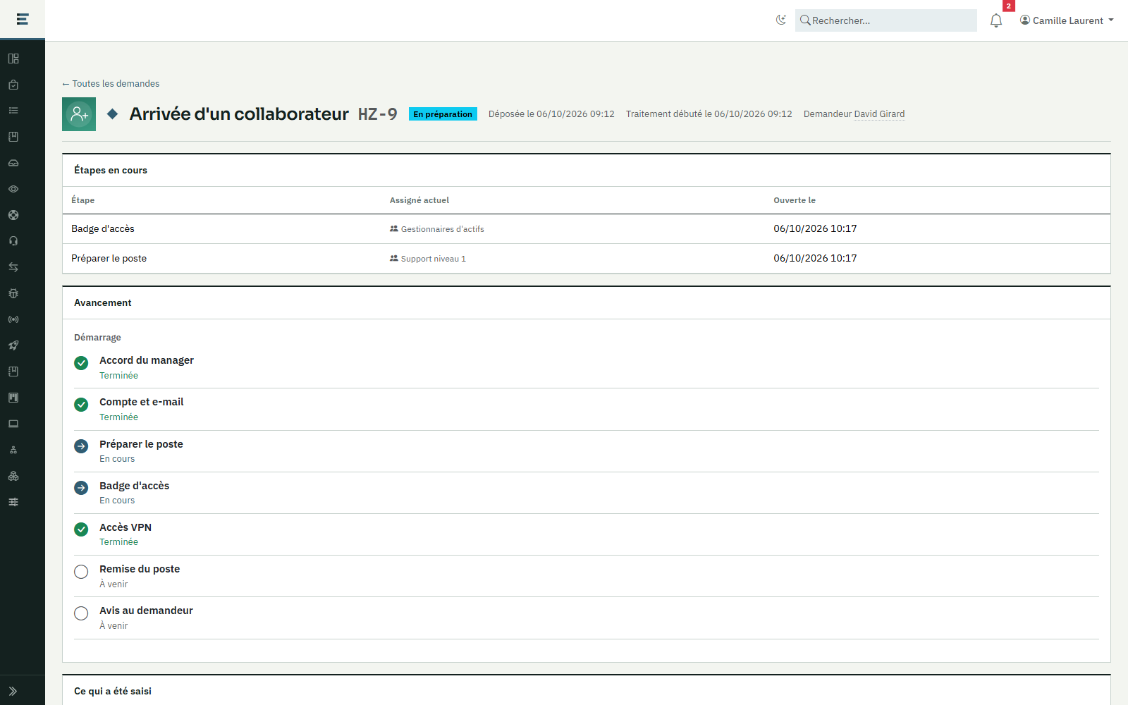The image size is (1128, 705).
Task: Open the dashboard layout icon in sidebar
Action: point(13,59)
